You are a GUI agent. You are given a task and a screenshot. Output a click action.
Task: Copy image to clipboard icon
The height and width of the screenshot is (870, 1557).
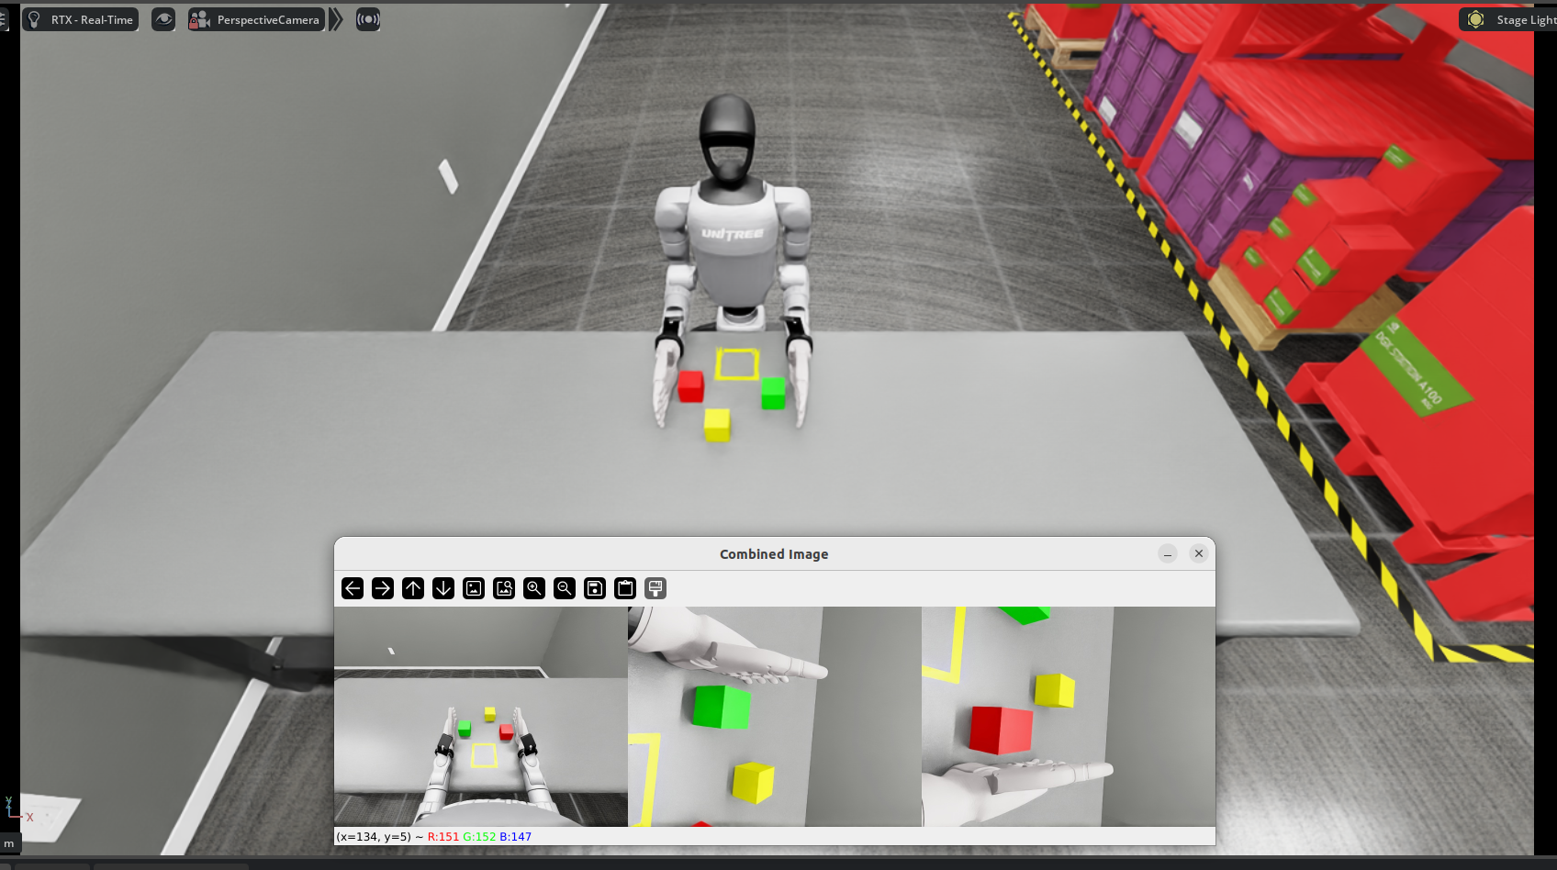pos(625,588)
